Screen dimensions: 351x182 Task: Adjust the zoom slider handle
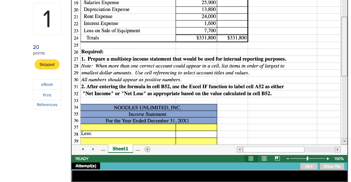[x=307, y=158]
